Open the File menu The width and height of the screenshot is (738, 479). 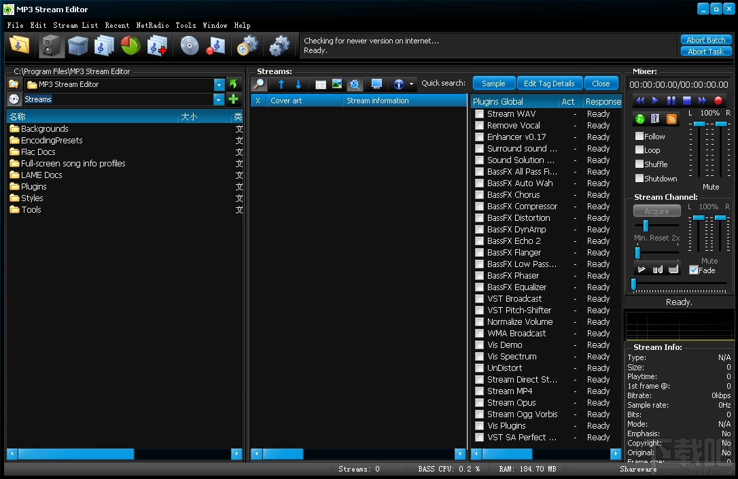(15, 25)
